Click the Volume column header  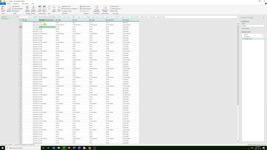(131, 20)
